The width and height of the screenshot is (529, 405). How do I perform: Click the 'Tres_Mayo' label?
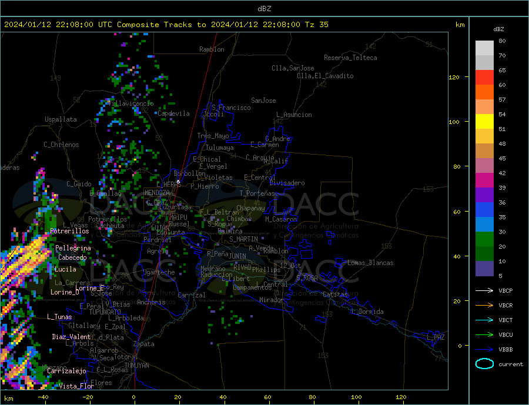click(x=213, y=136)
